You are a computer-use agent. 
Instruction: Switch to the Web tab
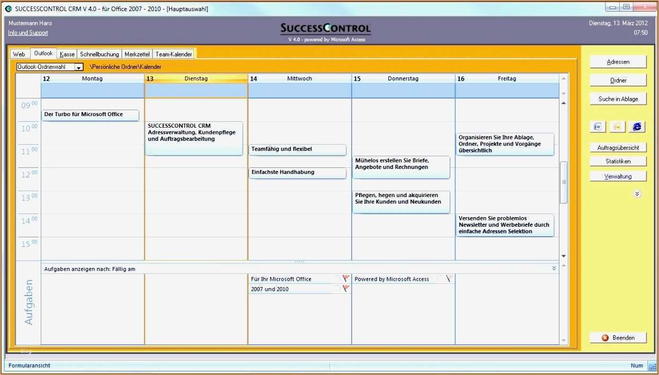click(x=19, y=53)
